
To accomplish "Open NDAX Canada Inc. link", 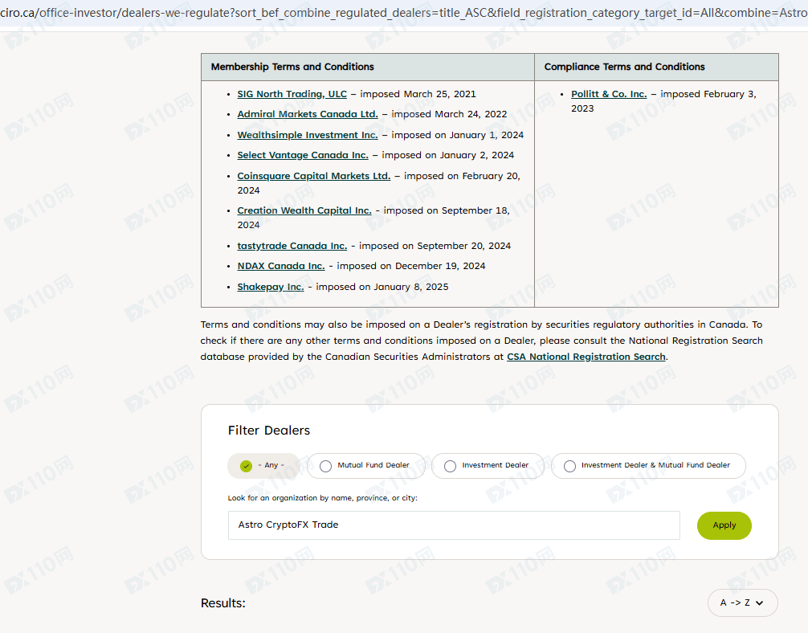I will pos(281,266).
